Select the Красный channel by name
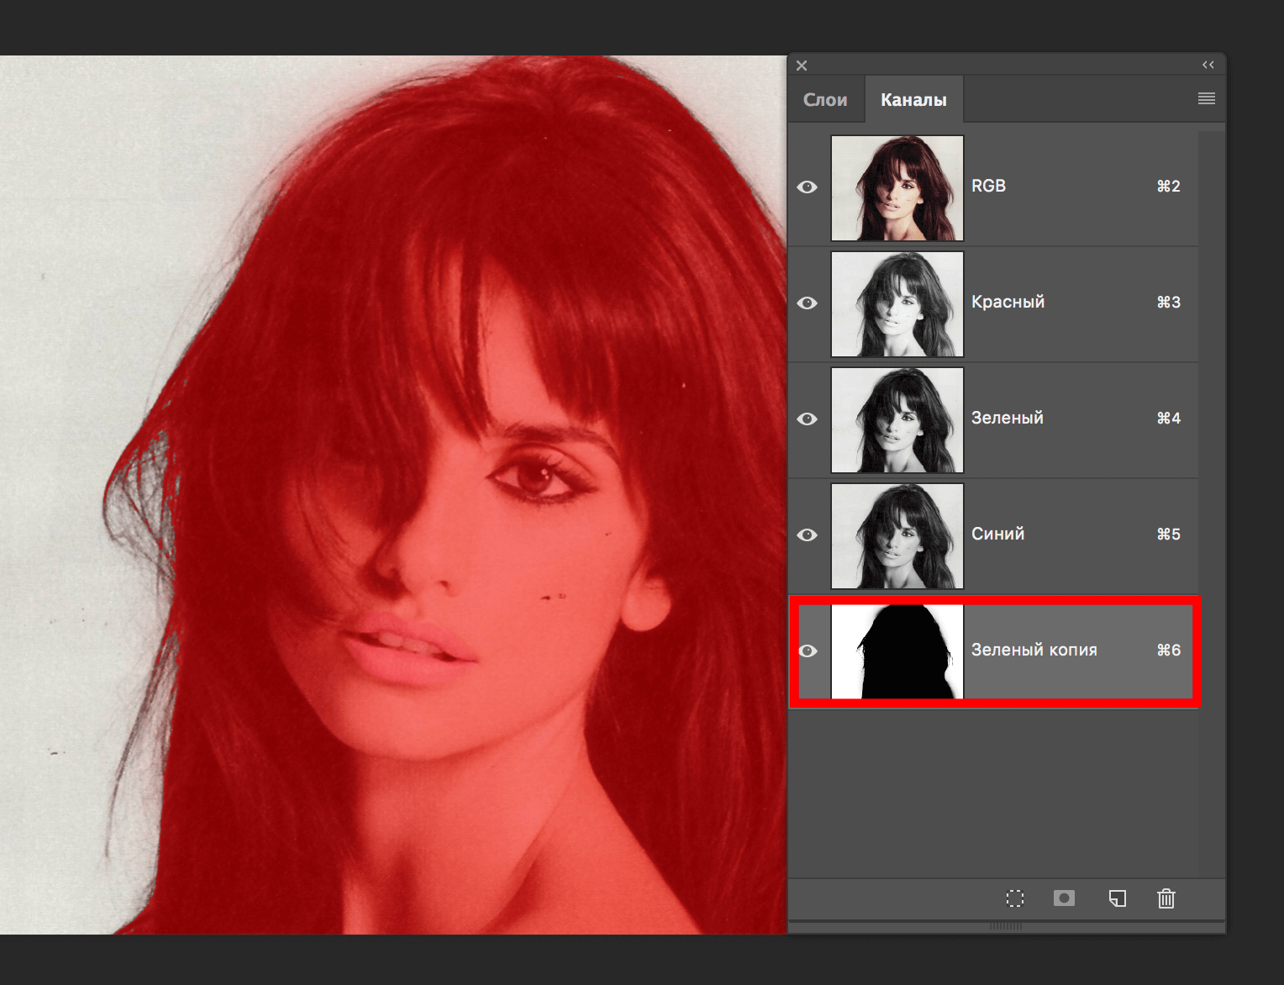Image resolution: width=1284 pixels, height=985 pixels. click(x=1008, y=302)
